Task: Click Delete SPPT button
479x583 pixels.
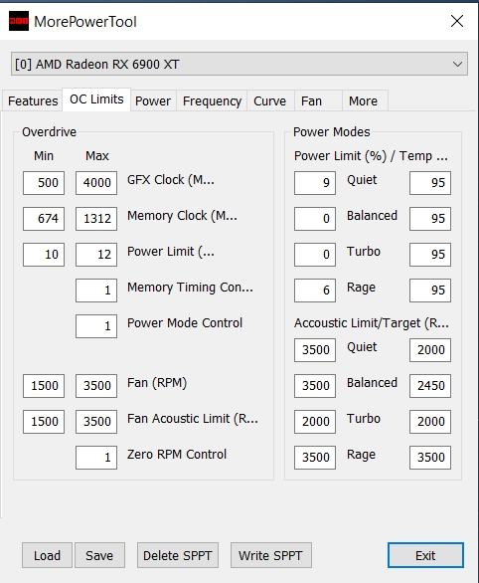Action: (x=178, y=555)
